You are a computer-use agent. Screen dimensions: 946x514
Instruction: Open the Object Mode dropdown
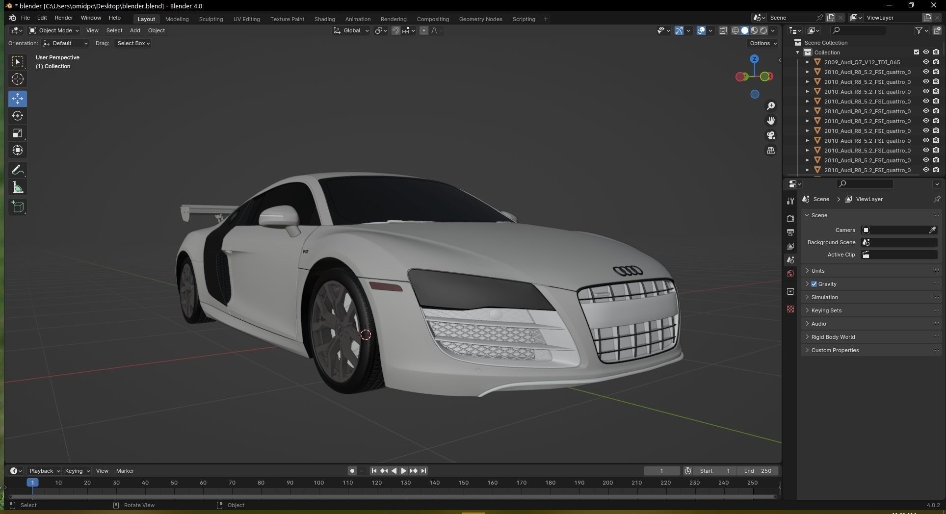[x=53, y=30]
